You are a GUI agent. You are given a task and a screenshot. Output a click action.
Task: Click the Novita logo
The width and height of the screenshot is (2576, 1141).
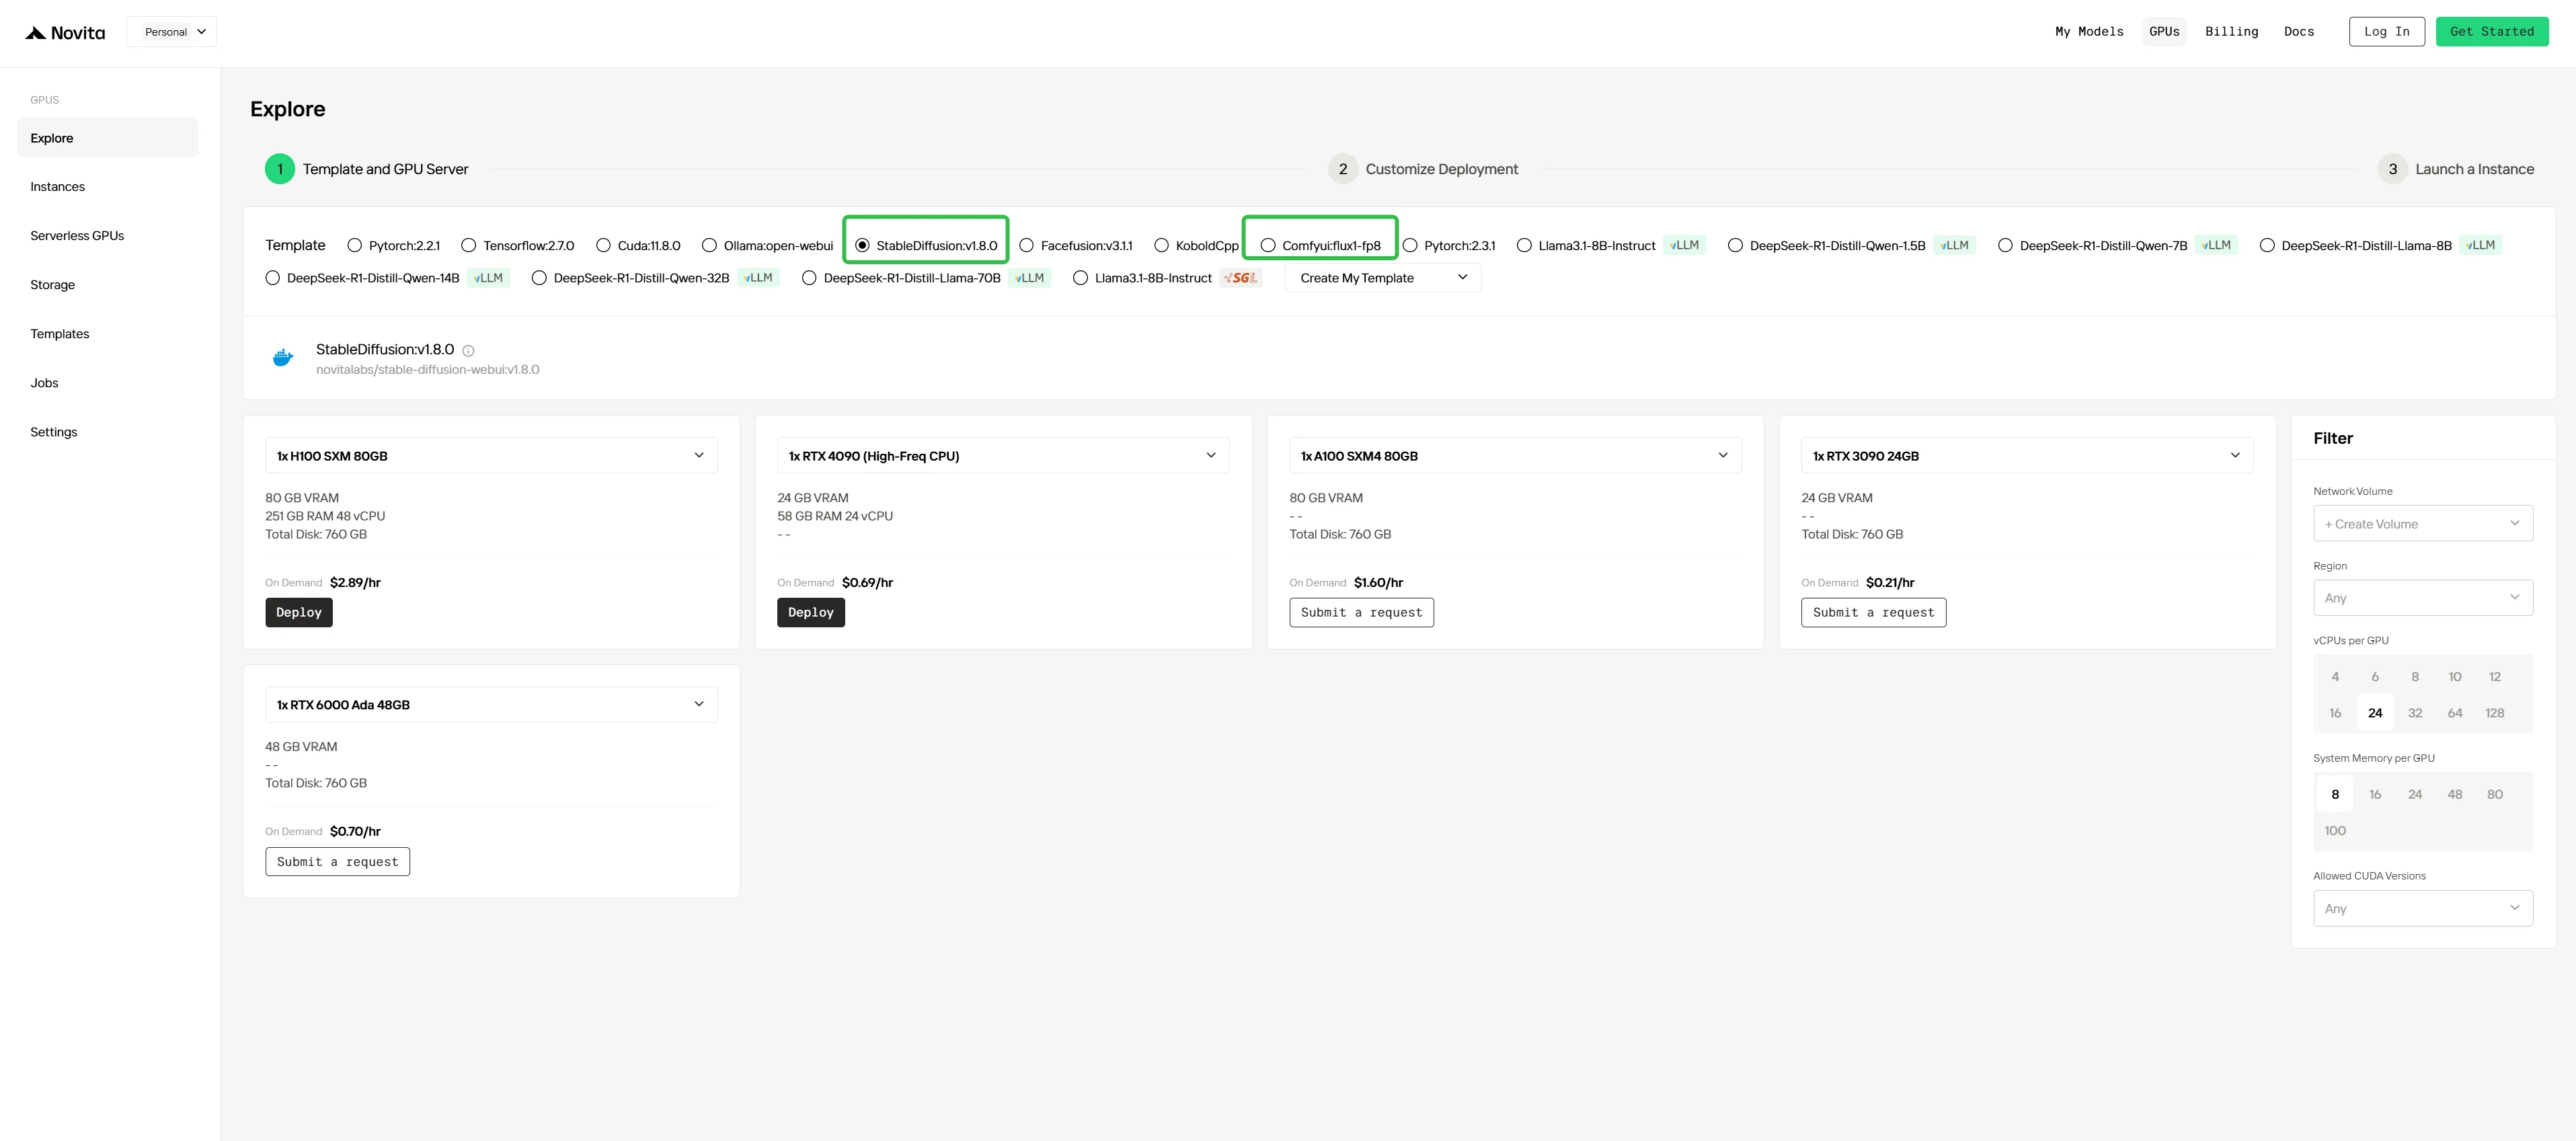(x=65, y=32)
